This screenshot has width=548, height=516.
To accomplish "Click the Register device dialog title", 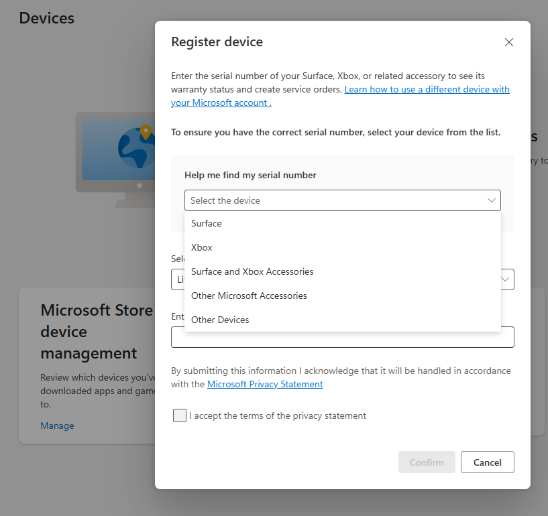I will pyautogui.click(x=217, y=42).
